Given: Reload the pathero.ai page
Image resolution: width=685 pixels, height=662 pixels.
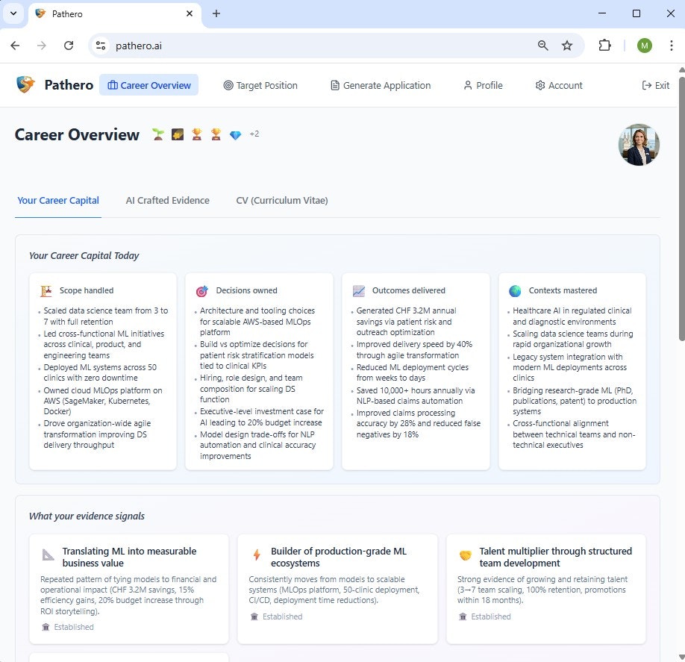Looking at the screenshot, I should coord(69,46).
